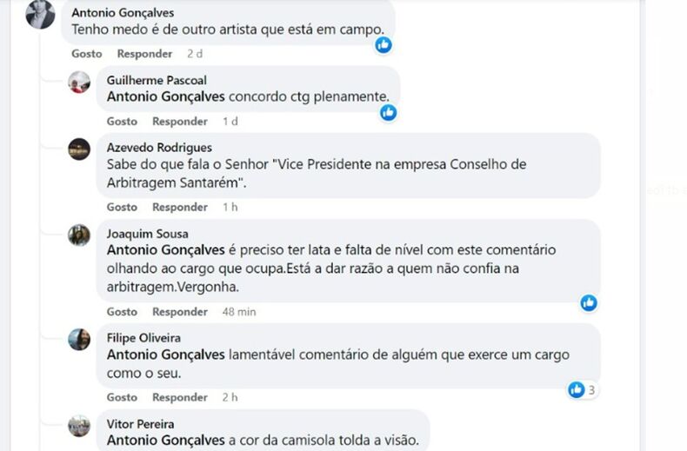Like Antonio Gonçalves' comment with Gosto
687x451 pixels.
(87, 54)
